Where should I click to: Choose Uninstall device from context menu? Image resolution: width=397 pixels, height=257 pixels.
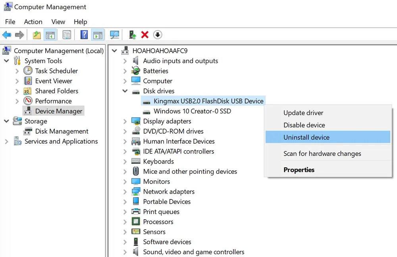(x=328, y=137)
